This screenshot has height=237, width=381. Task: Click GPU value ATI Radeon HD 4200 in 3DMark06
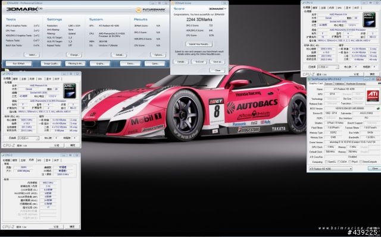[x=108, y=26]
